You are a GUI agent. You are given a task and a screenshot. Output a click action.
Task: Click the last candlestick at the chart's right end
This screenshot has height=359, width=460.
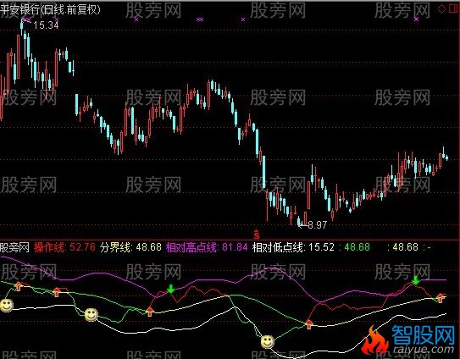click(x=446, y=158)
